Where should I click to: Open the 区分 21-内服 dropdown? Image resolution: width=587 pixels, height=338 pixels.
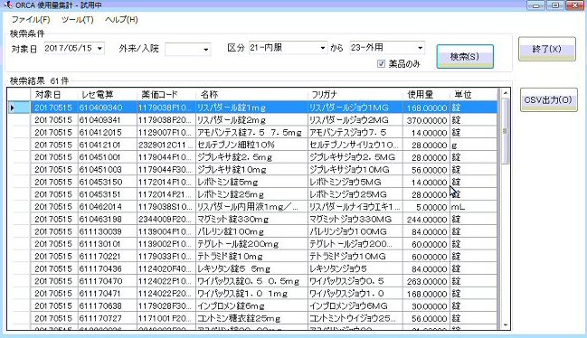pos(322,48)
